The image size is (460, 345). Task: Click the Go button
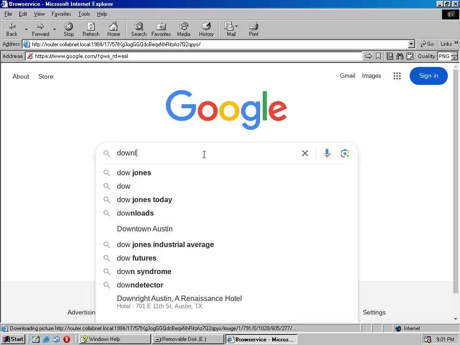pos(427,44)
